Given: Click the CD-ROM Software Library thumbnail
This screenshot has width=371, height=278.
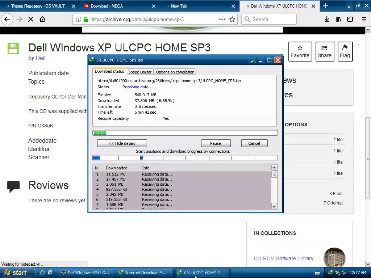Looking at the screenshot, I should (x=334, y=257).
